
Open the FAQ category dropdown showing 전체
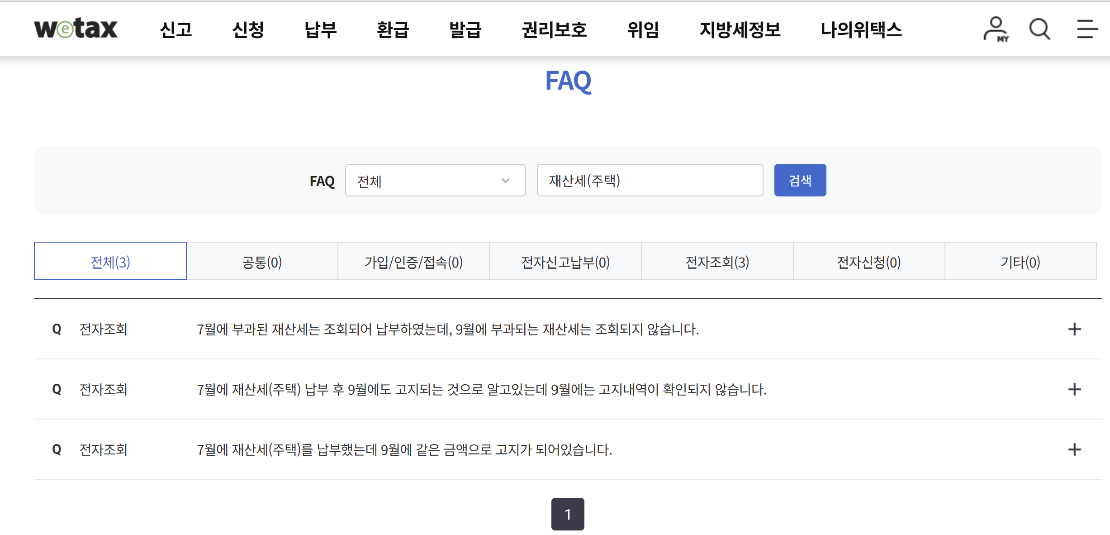click(x=435, y=181)
